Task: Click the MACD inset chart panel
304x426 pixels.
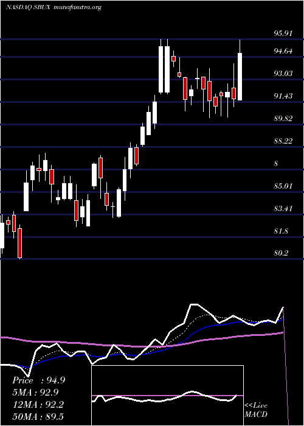Action: tap(167, 396)
